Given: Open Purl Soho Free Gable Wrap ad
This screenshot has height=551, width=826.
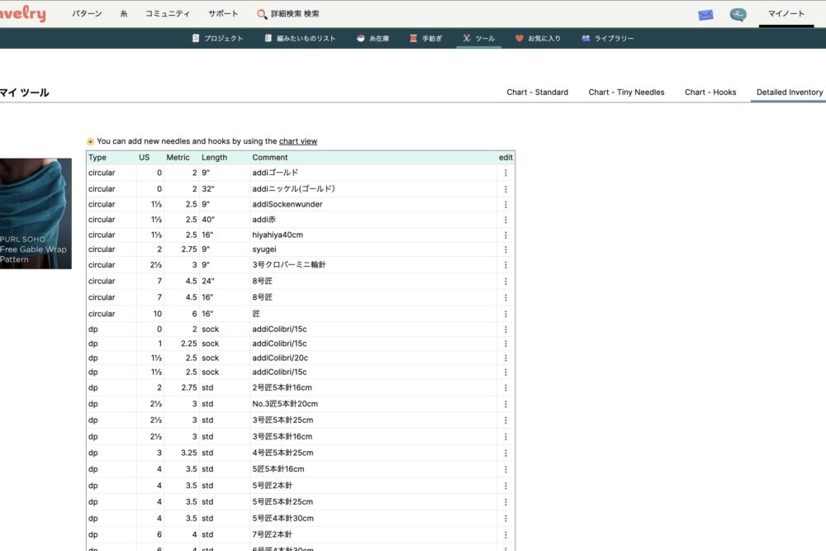Looking at the screenshot, I should [36, 213].
